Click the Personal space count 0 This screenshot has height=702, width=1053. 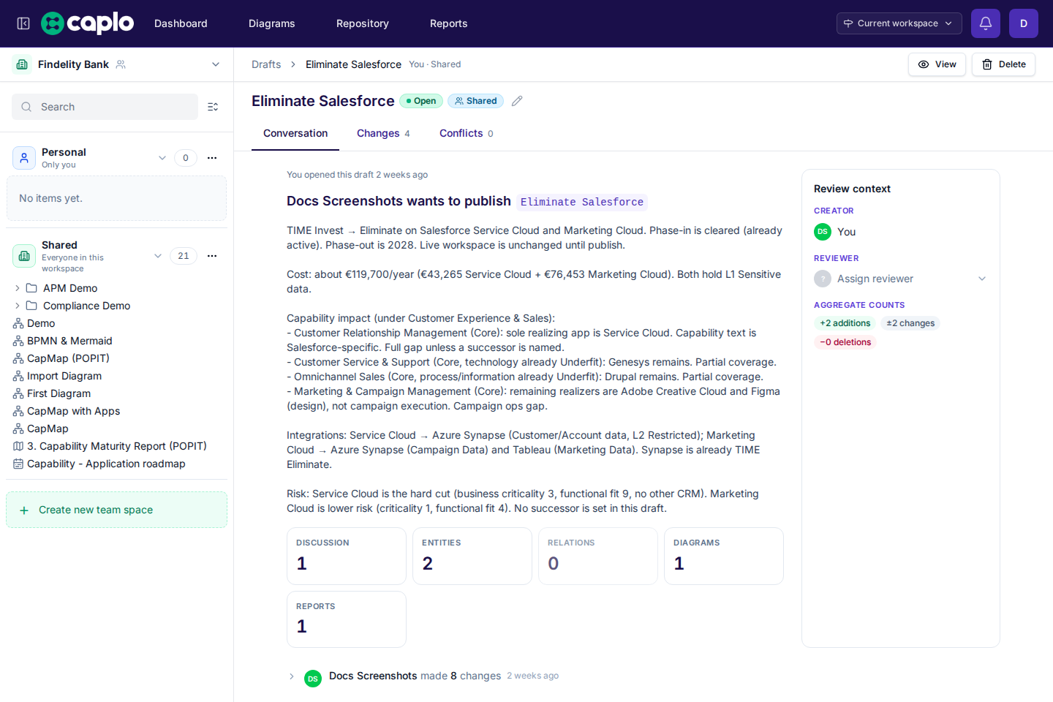tap(186, 158)
